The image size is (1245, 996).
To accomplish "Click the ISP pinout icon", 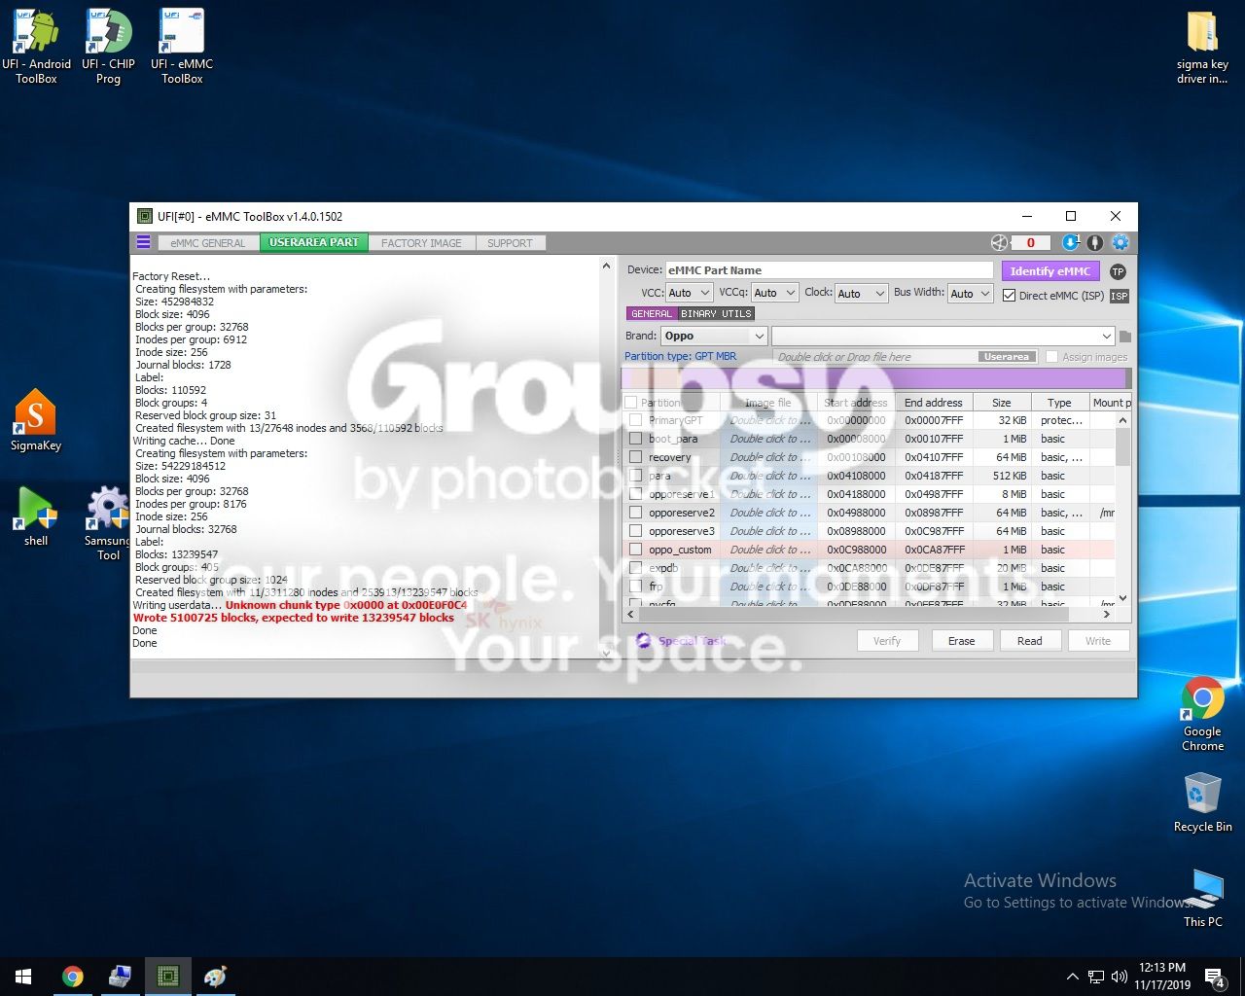I will click(x=1120, y=296).
